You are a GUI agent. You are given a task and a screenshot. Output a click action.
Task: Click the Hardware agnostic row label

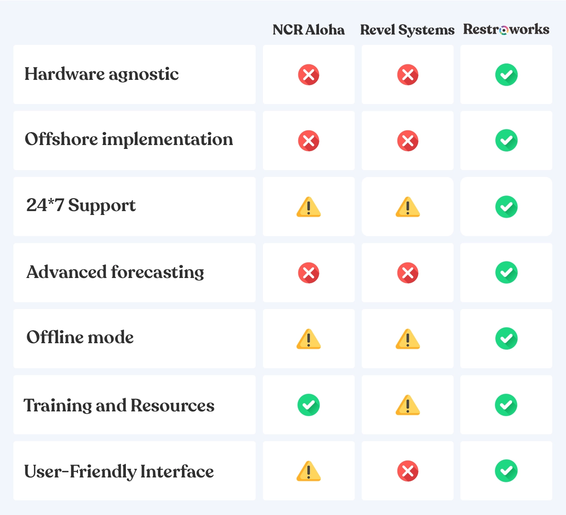(x=102, y=74)
